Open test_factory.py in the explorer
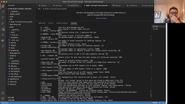 point(16,77)
